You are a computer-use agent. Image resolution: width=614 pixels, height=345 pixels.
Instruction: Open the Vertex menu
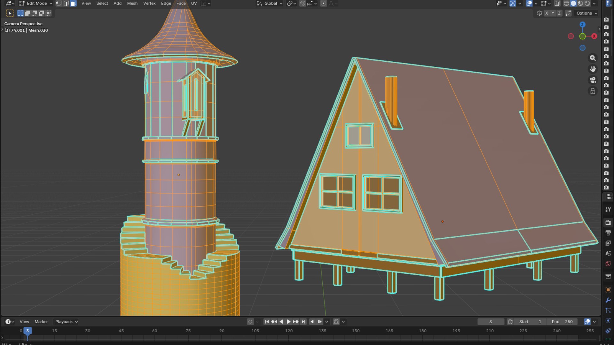click(149, 4)
